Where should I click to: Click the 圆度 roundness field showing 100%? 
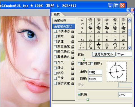point(95,79)
